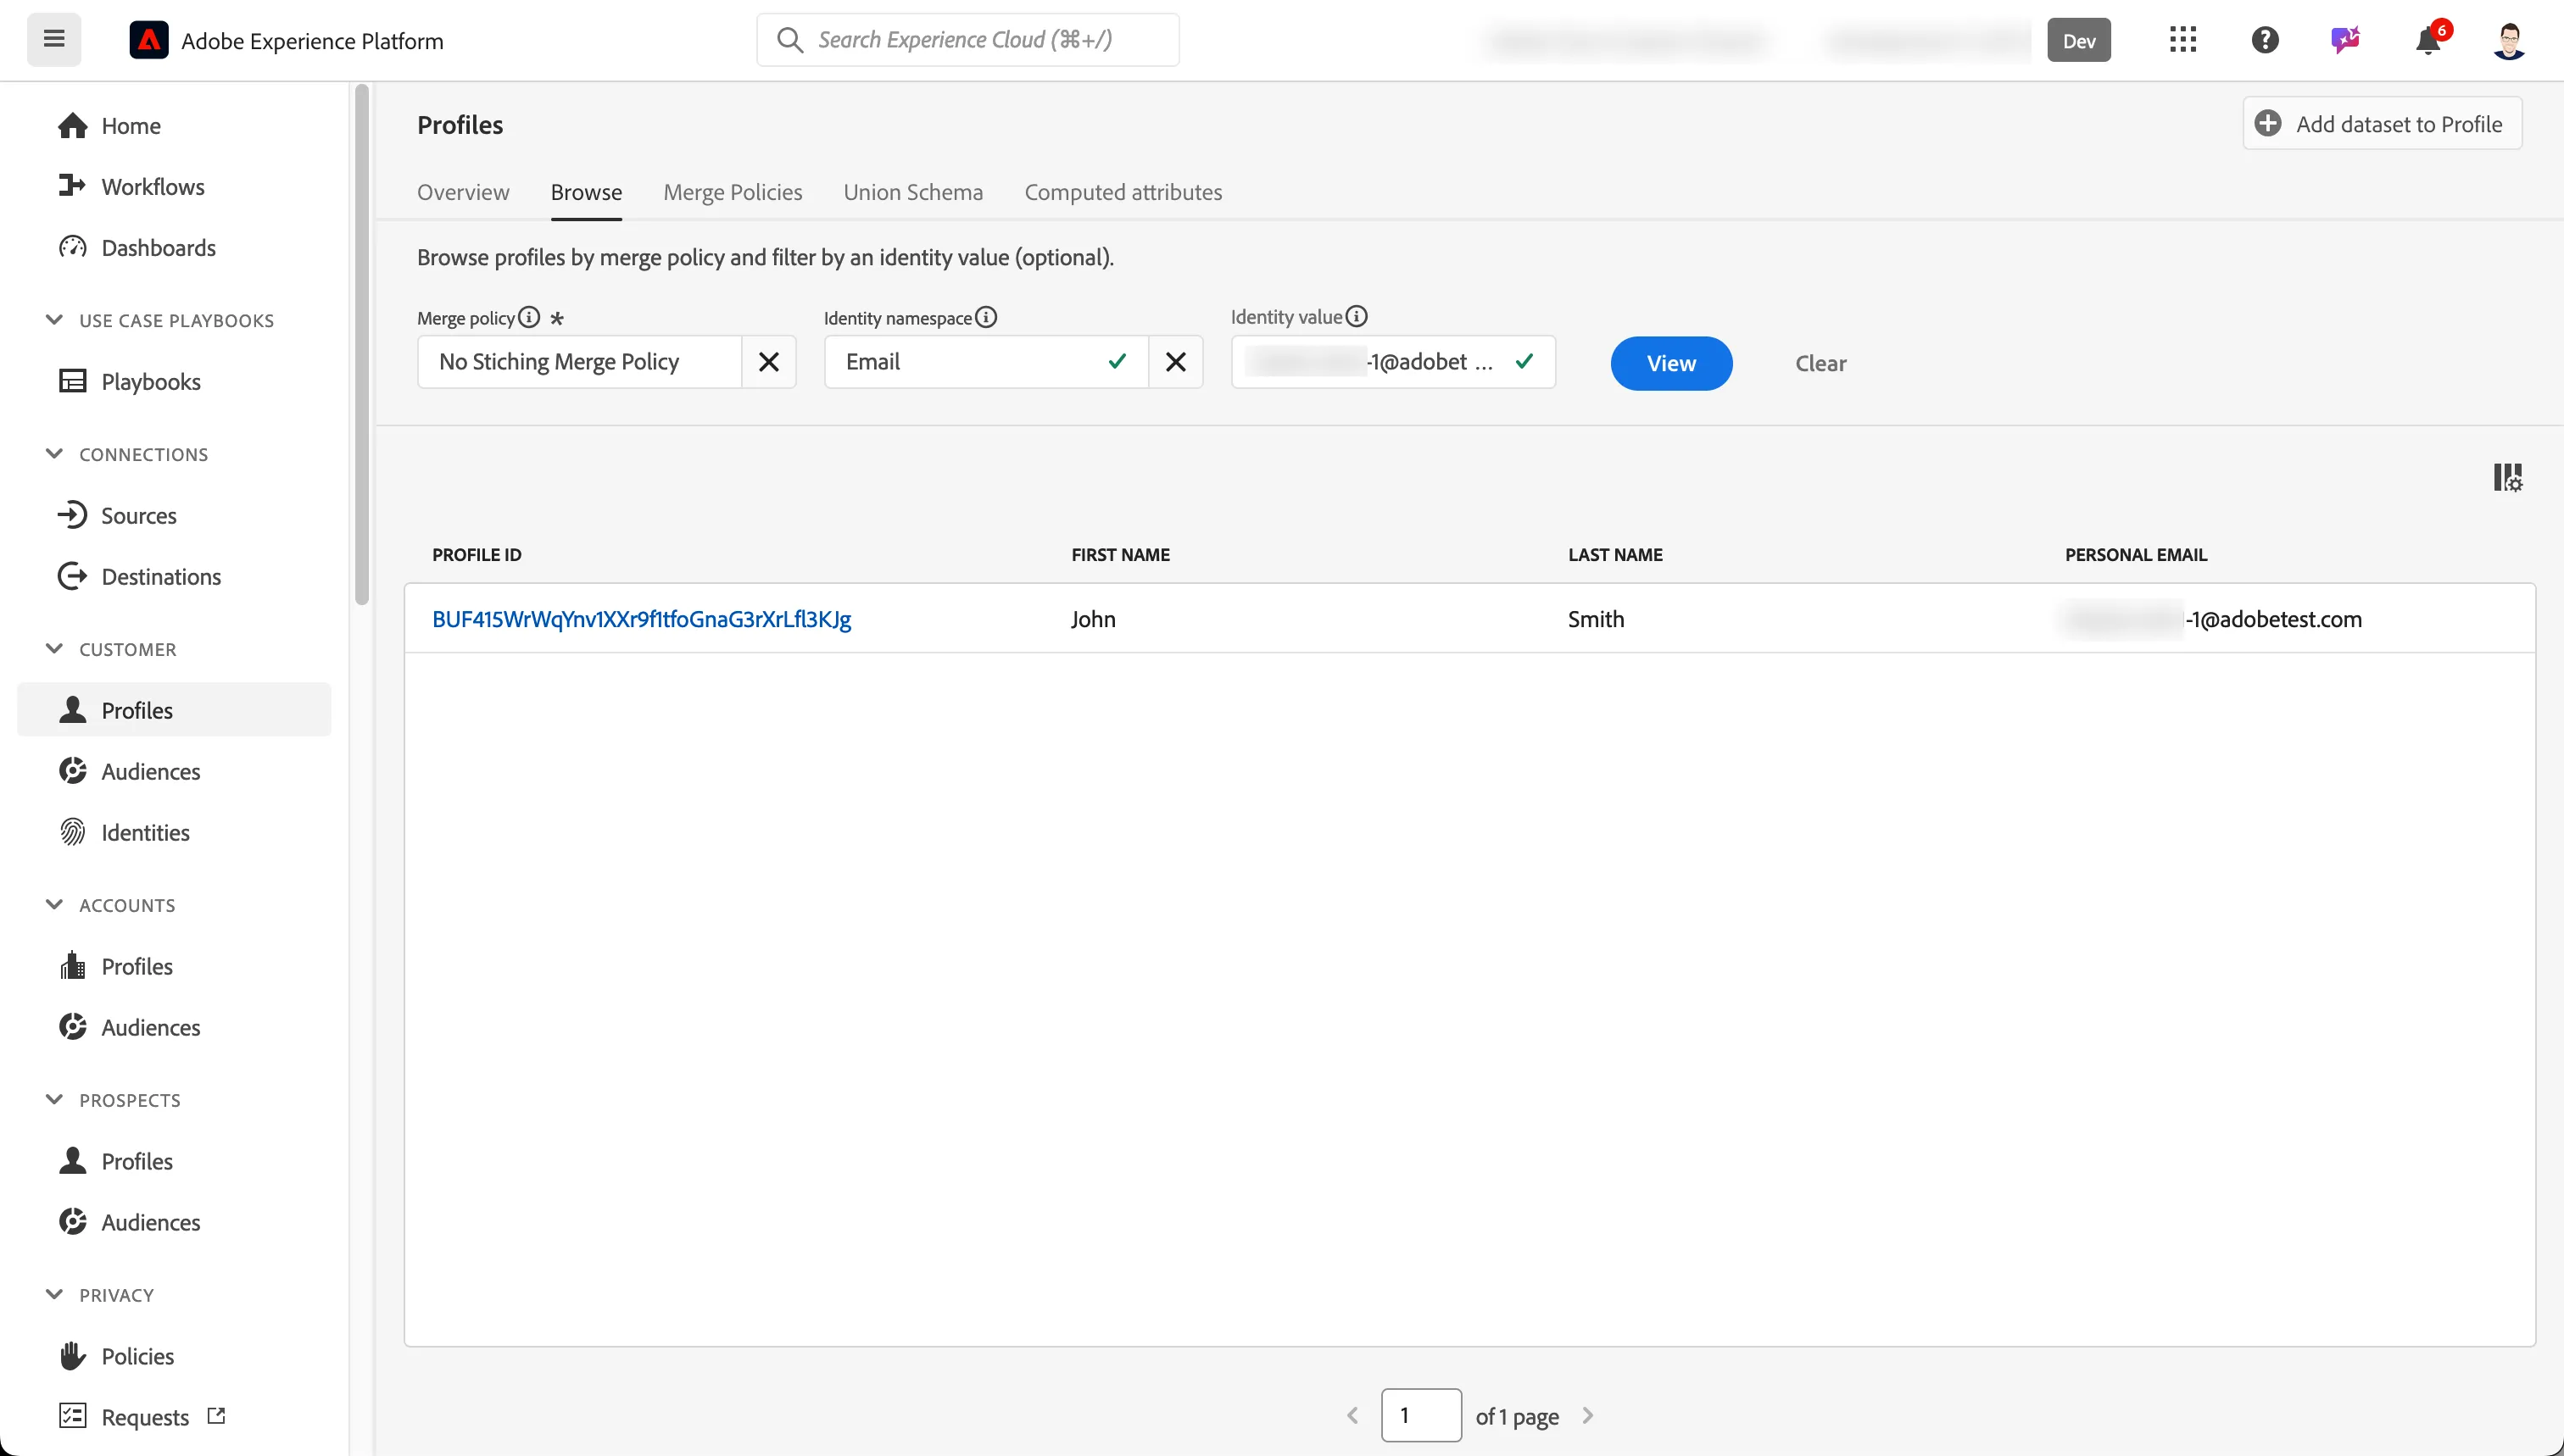Collapse the Accounts section
The height and width of the screenshot is (1456, 2564).
click(x=54, y=905)
